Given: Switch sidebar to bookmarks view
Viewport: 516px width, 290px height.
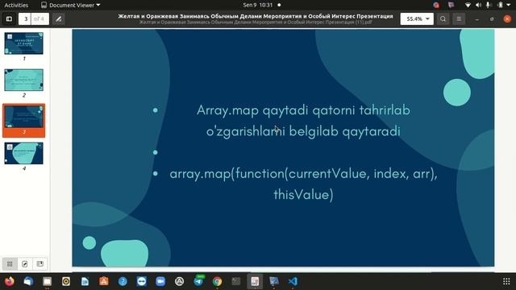Looking at the screenshot, I should (40, 264).
